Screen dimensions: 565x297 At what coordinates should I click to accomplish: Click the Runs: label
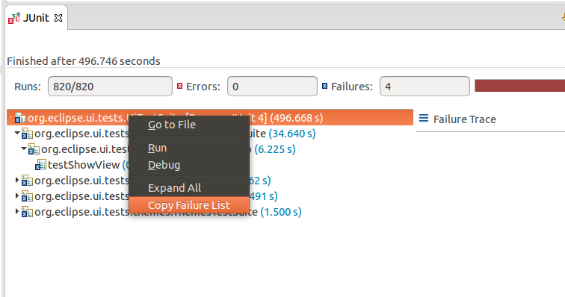click(x=28, y=87)
